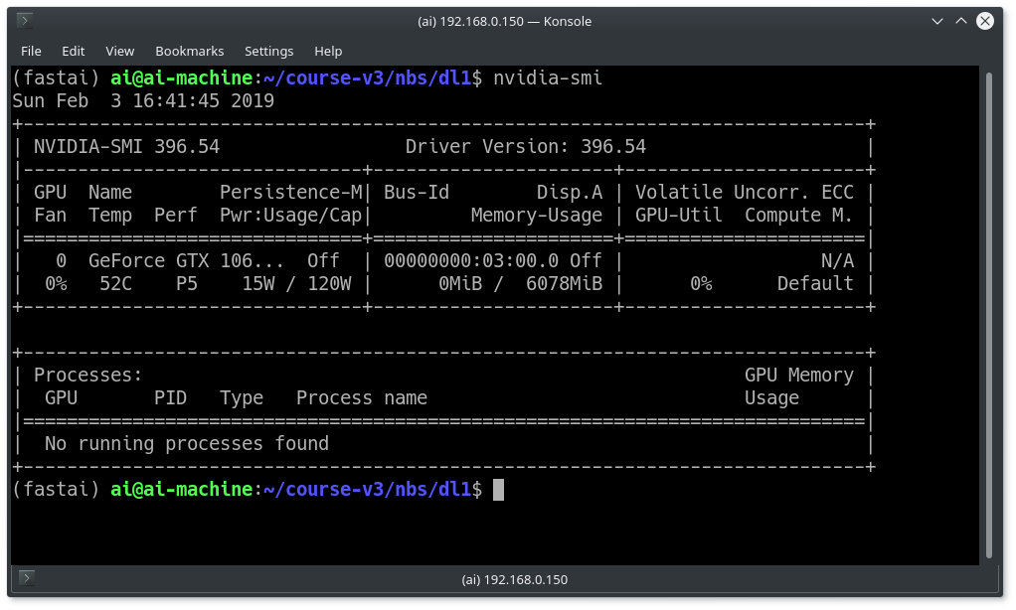Click the N/A ECC value
The height and width of the screenshot is (610, 1016).
[837, 261]
